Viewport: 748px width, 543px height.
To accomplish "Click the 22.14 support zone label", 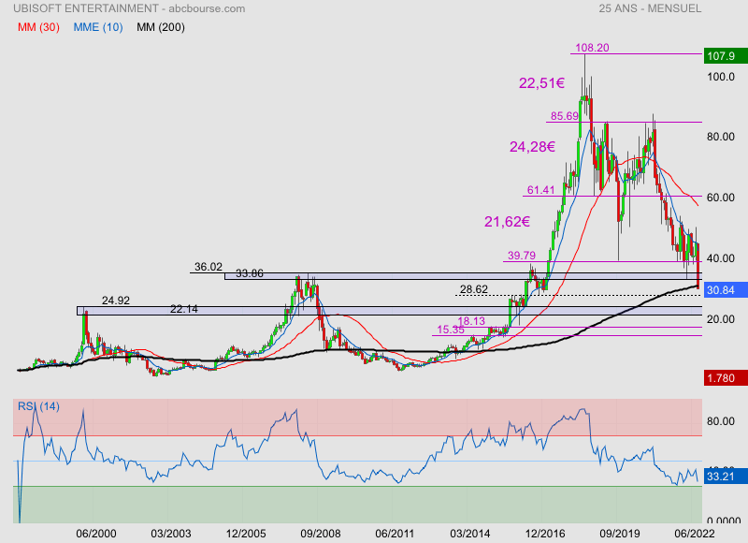I will pos(184,310).
